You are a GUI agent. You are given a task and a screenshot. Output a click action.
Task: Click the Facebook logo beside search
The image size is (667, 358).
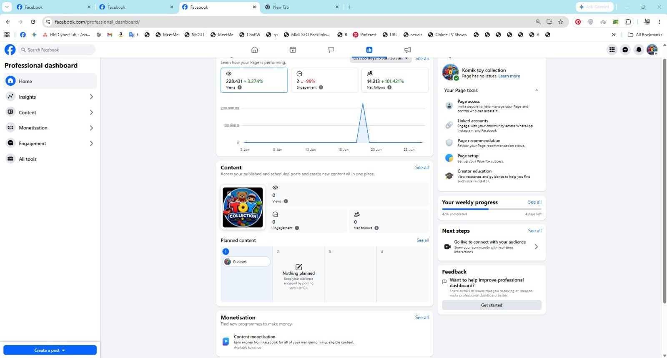(10, 50)
